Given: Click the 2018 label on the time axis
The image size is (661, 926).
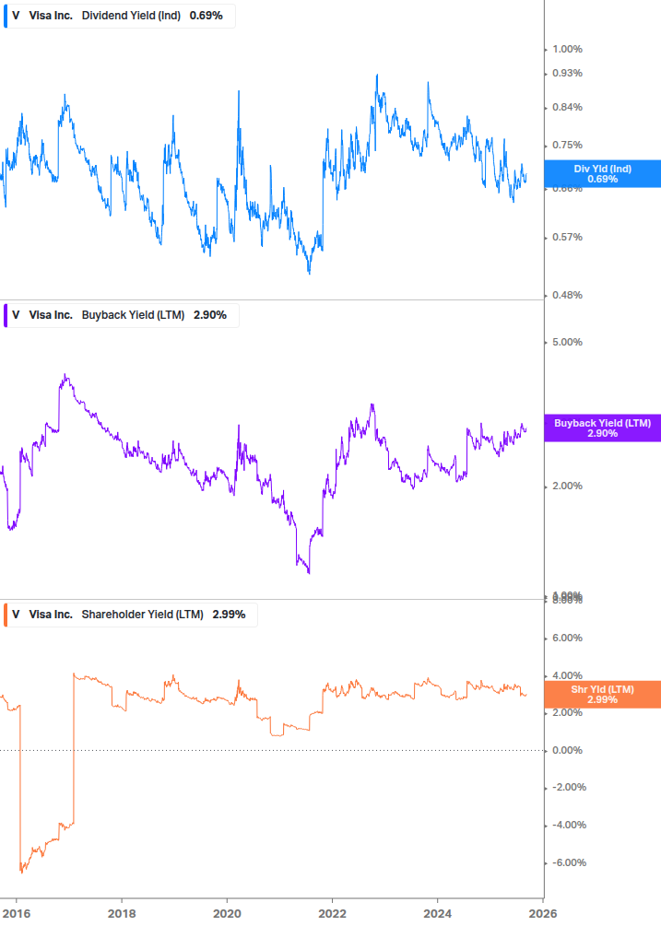Looking at the screenshot, I should click(x=122, y=914).
